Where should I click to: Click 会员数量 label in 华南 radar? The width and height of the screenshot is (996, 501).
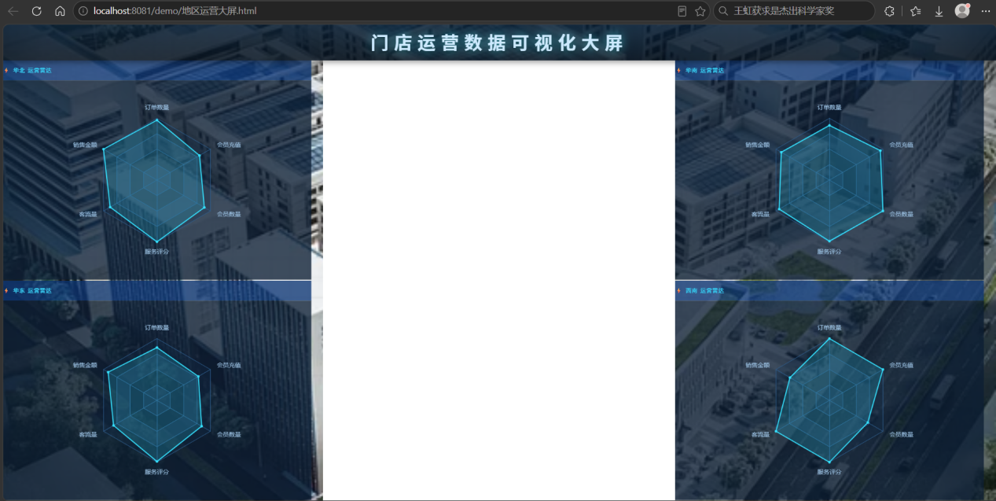pyautogui.click(x=902, y=214)
